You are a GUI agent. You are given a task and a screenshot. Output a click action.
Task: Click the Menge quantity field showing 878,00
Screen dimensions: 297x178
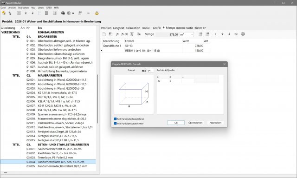167,34
